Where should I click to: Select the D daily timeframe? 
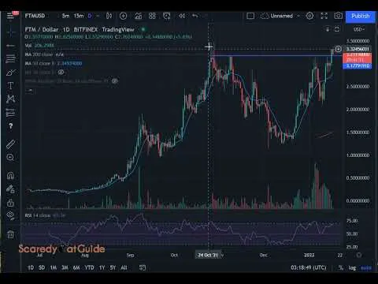point(90,16)
